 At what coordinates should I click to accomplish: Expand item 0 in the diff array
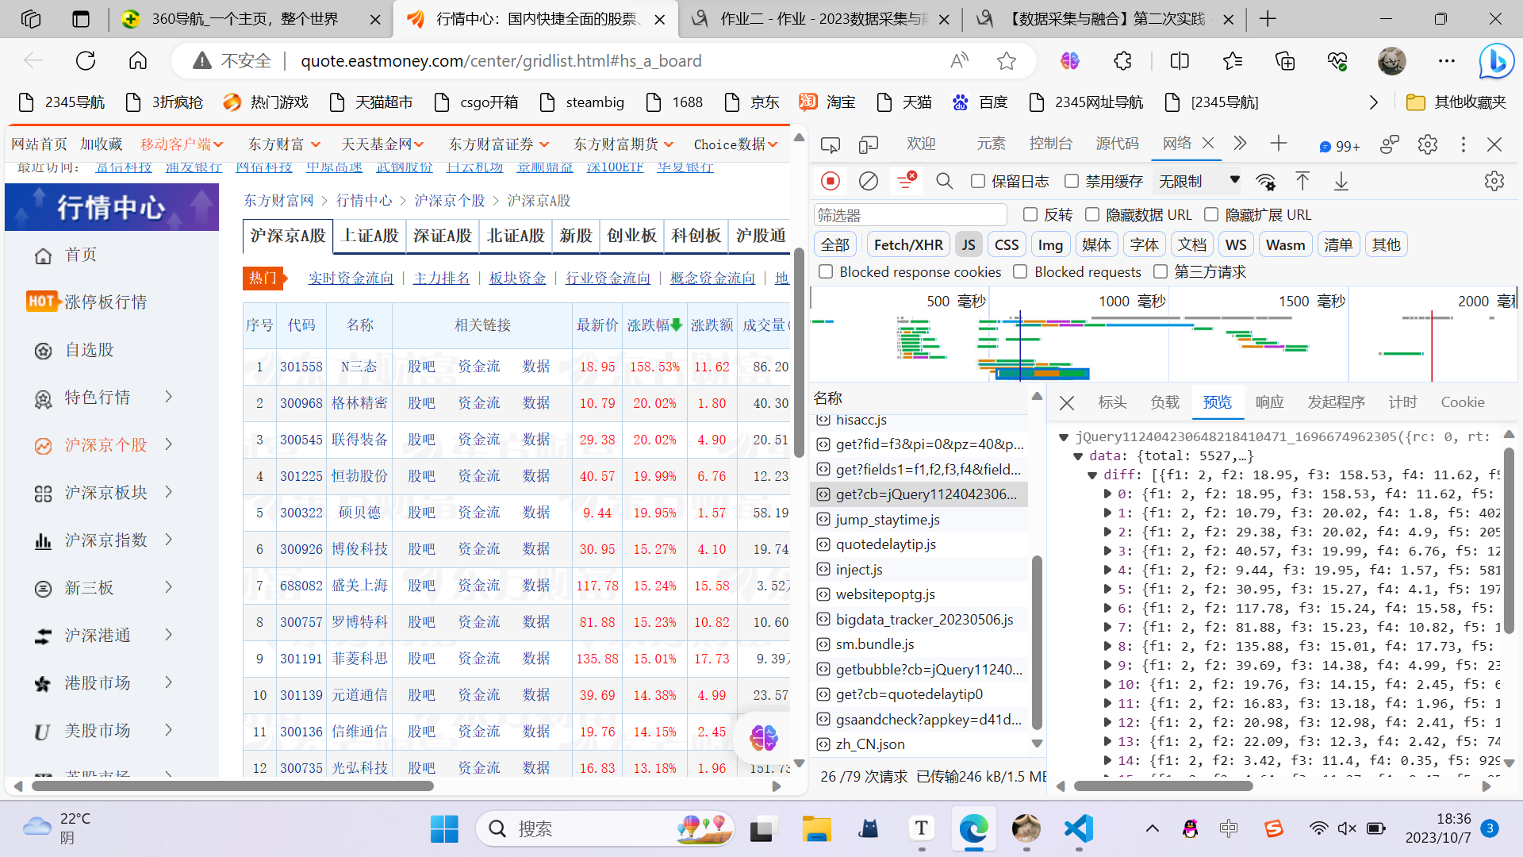click(x=1107, y=494)
